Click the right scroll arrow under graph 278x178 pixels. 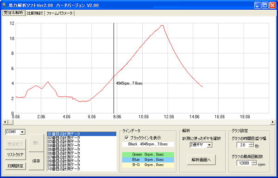point(273,122)
